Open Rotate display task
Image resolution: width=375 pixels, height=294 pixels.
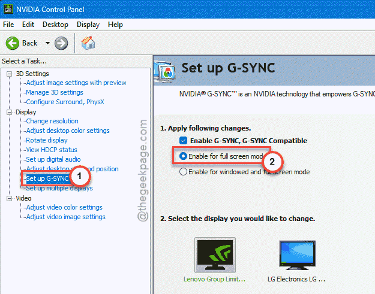click(x=47, y=140)
